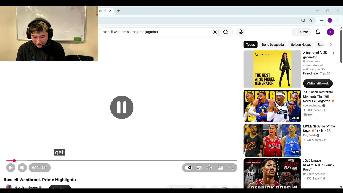343x193 pixels.
Task: Open a new browser tab with the plus
Action: click(x=118, y=11)
